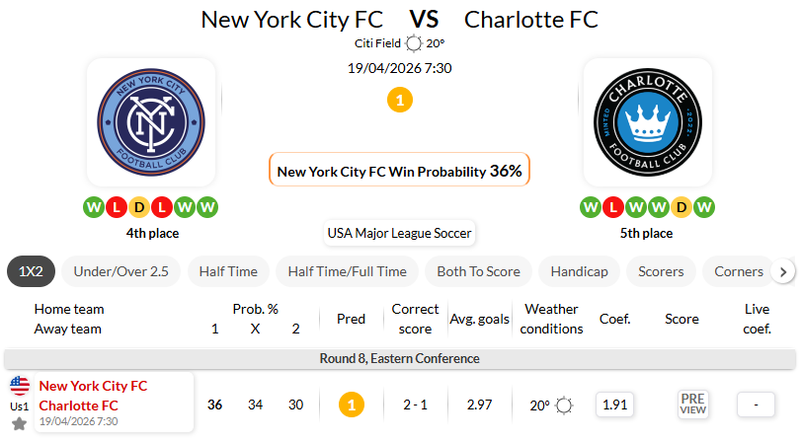The width and height of the screenshot is (801, 442).
Task: Click the orange prediction circle in match row
Action: coord(351,405)
